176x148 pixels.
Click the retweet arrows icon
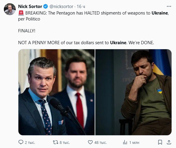[x=56, y=142]
